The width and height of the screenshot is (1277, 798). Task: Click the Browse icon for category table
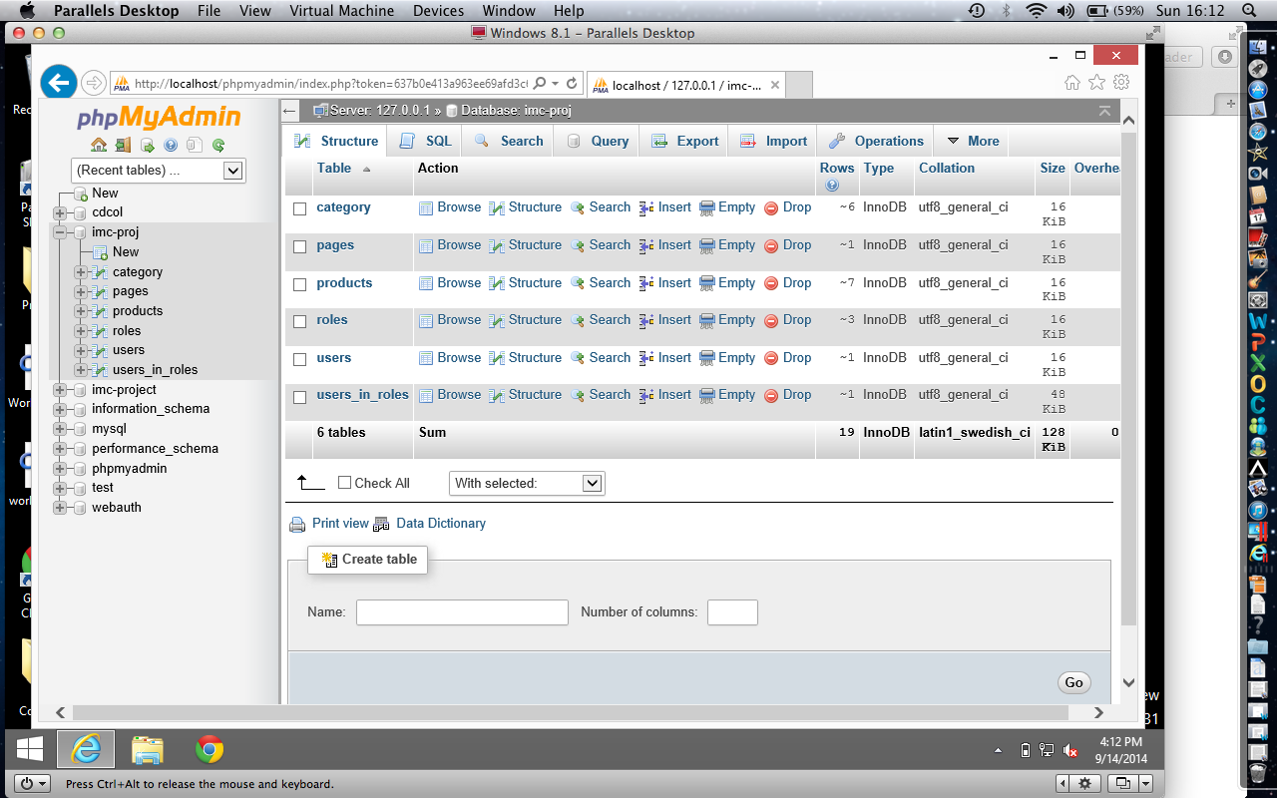point(426,207)
